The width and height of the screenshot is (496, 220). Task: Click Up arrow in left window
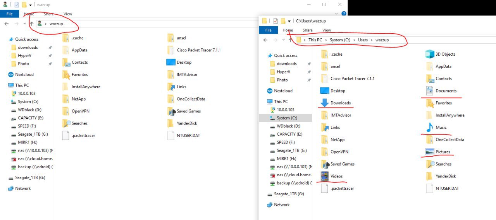32,24
